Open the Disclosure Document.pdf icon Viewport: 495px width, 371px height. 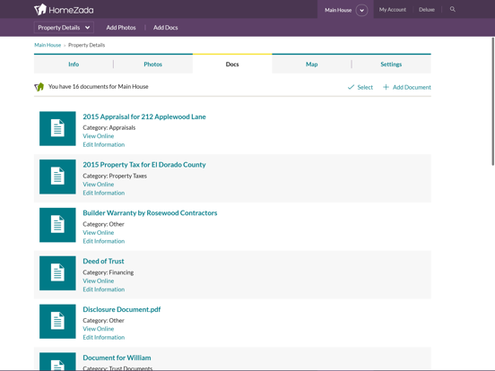coord(57,322)
